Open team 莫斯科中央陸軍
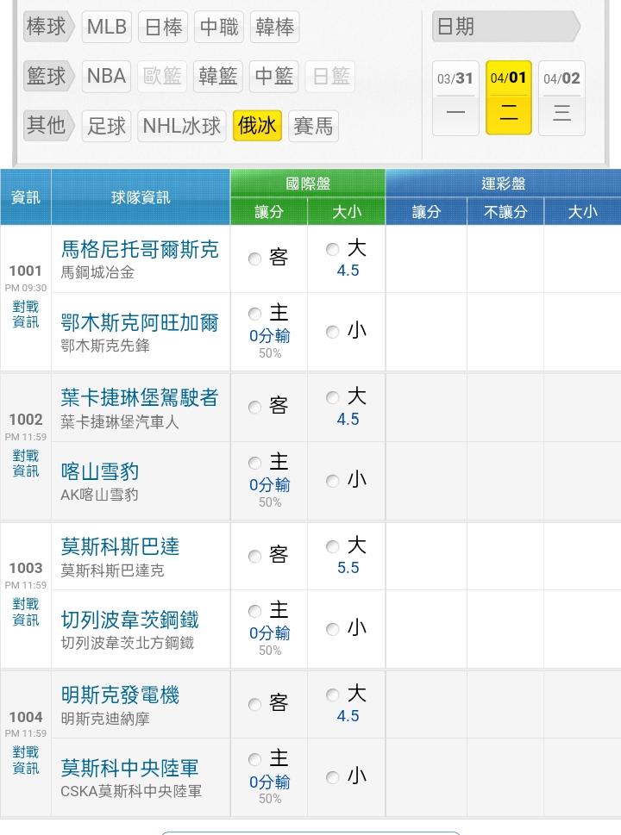621x835 pixels. coord(129,768)
